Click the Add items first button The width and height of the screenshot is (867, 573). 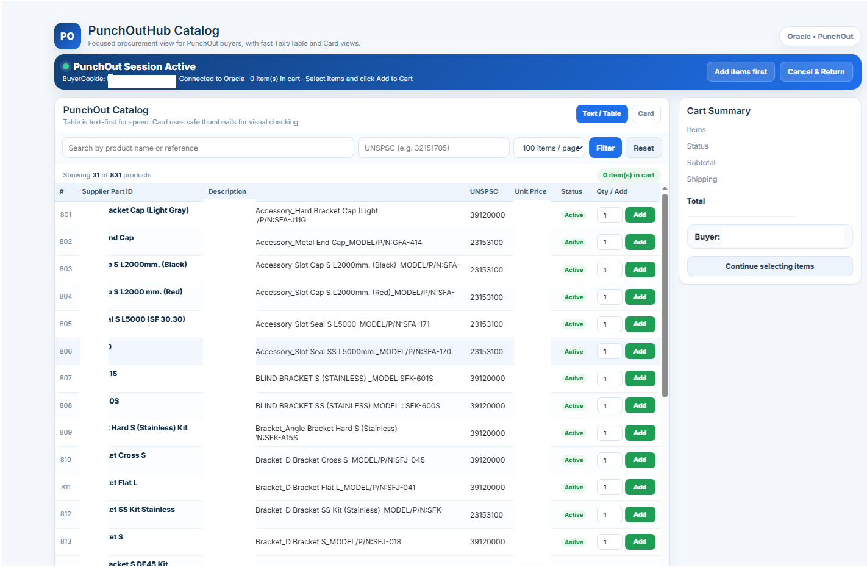741,72
